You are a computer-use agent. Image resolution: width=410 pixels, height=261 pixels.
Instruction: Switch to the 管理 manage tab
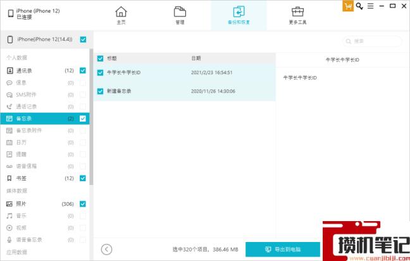tap(180, 15)
